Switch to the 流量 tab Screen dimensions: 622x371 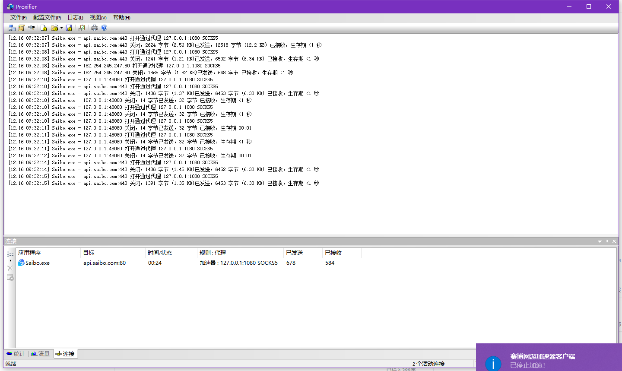(40, 354)
